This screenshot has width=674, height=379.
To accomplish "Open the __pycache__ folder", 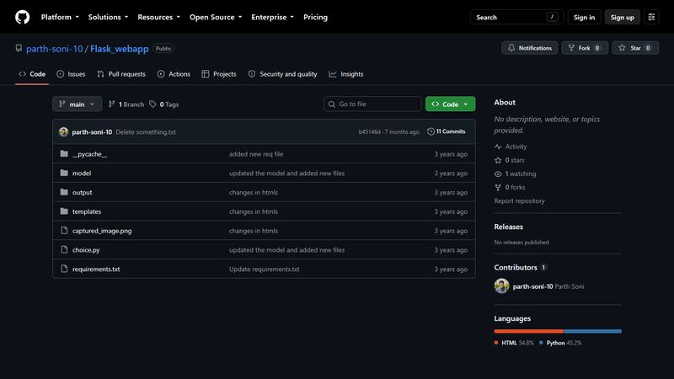I will [89, 154].
